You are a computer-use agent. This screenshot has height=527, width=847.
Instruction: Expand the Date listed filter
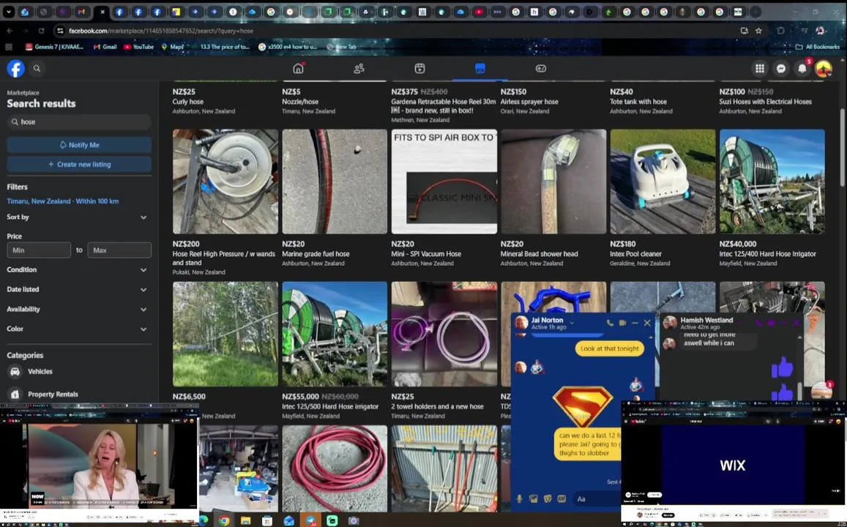point(78,289)
